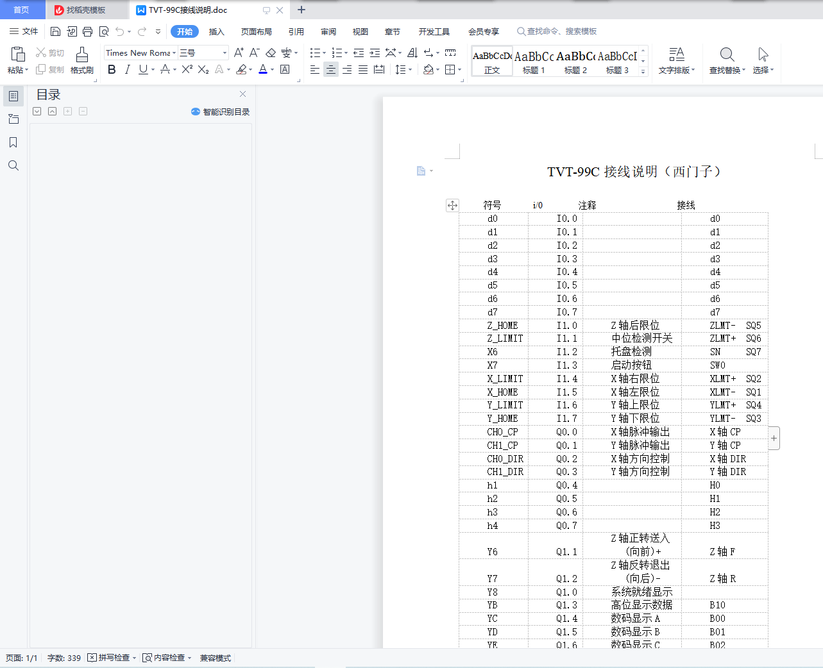
Task: Click the table move handle icon
Action: coord(452,205)
